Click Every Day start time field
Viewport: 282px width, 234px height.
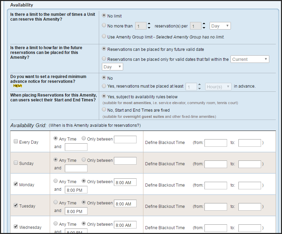coord(125,140)
